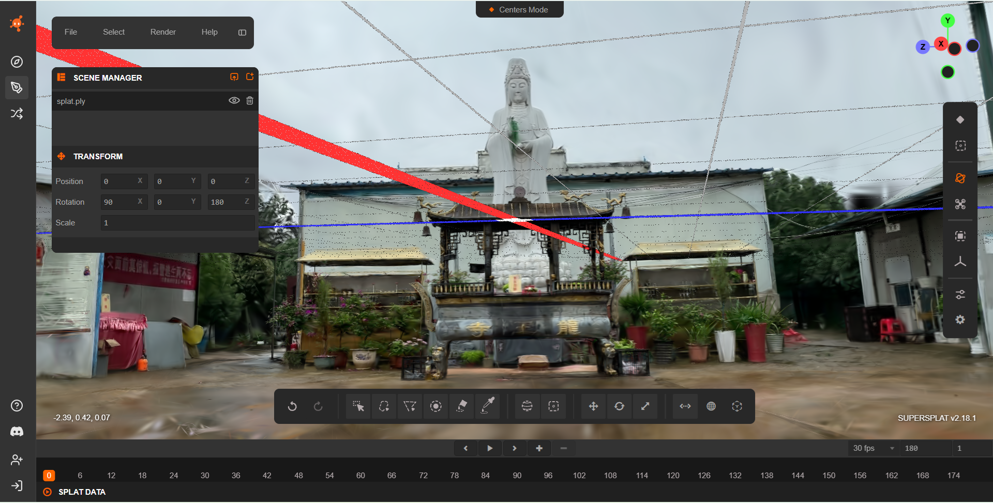Image resolution: width=993 pixels, height=503 pixels.
Task: Toggle local/world coordinate space globe
Action: 711,406
